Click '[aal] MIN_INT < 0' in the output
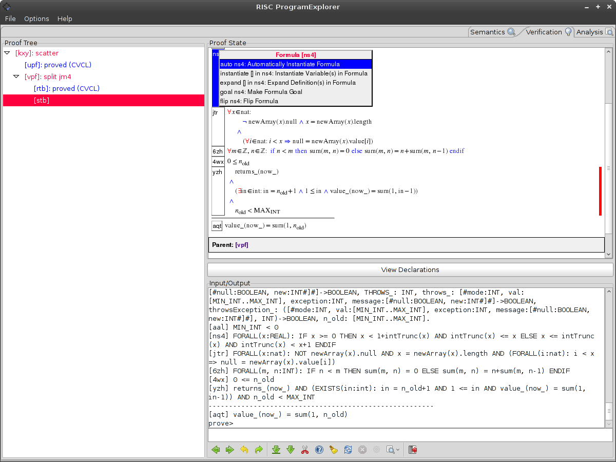The height and width of the screenshot is (462, 616). tap(244, 327)
